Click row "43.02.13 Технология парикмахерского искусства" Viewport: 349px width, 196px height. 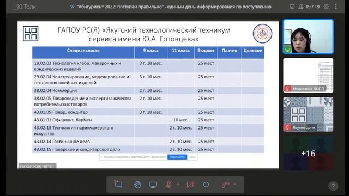click(x=148, y=131)
